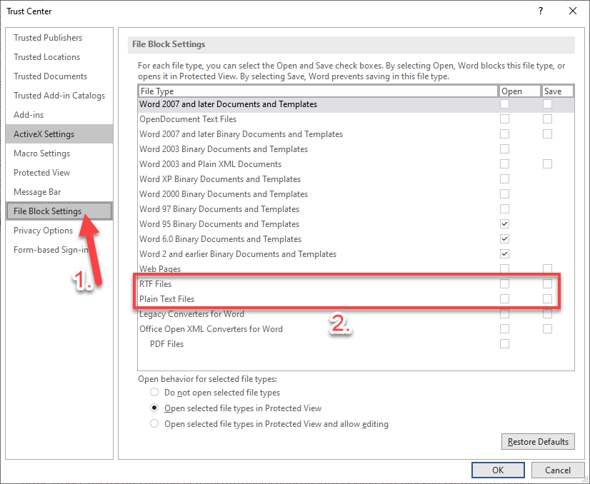Uncheck Open for Word 6.0 Binary Documents
The height and width of the screenshot is (484, 590).
(x=505, y=238)
